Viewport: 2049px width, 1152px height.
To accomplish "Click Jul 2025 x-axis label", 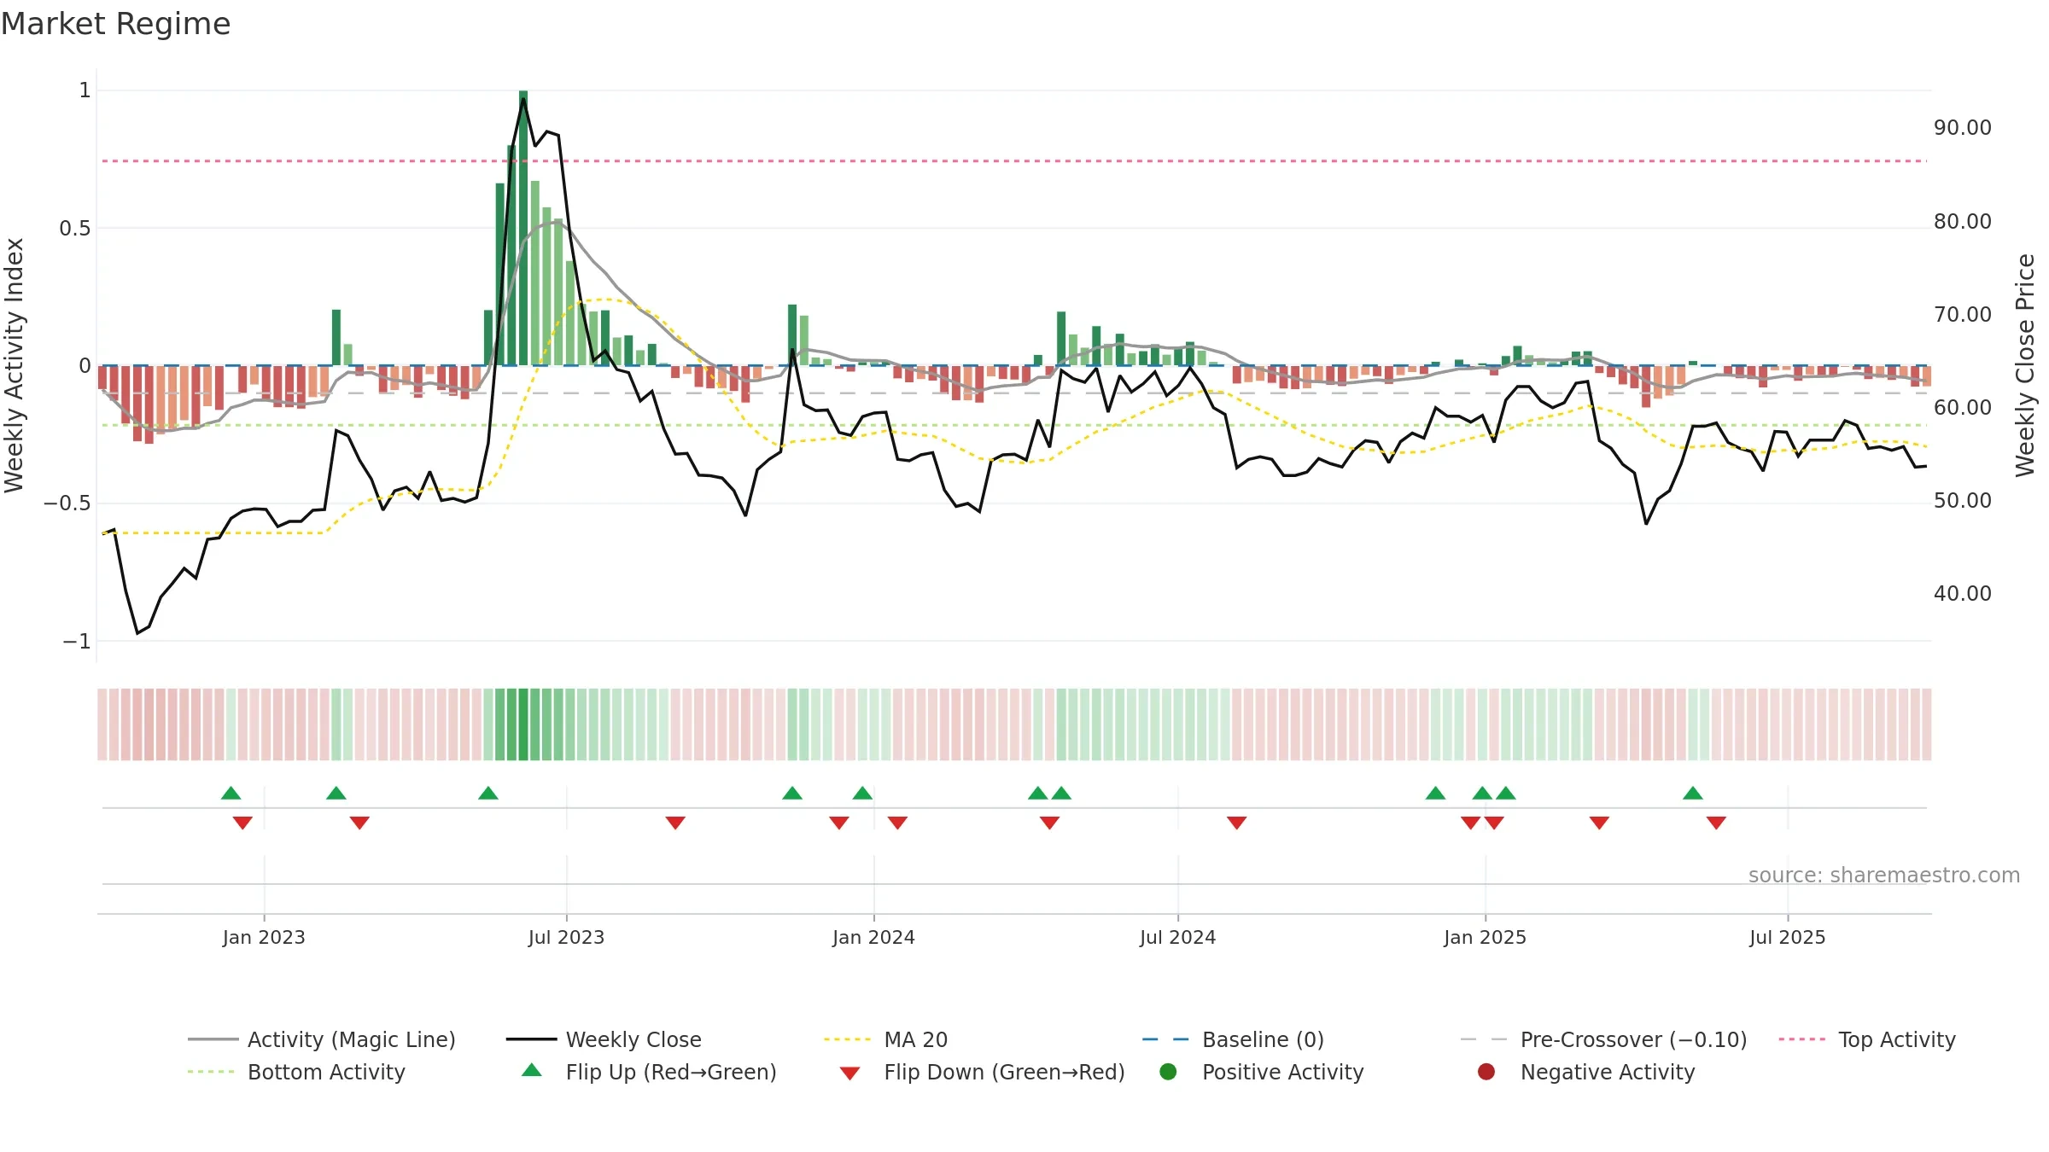I will pos(1787,937).
